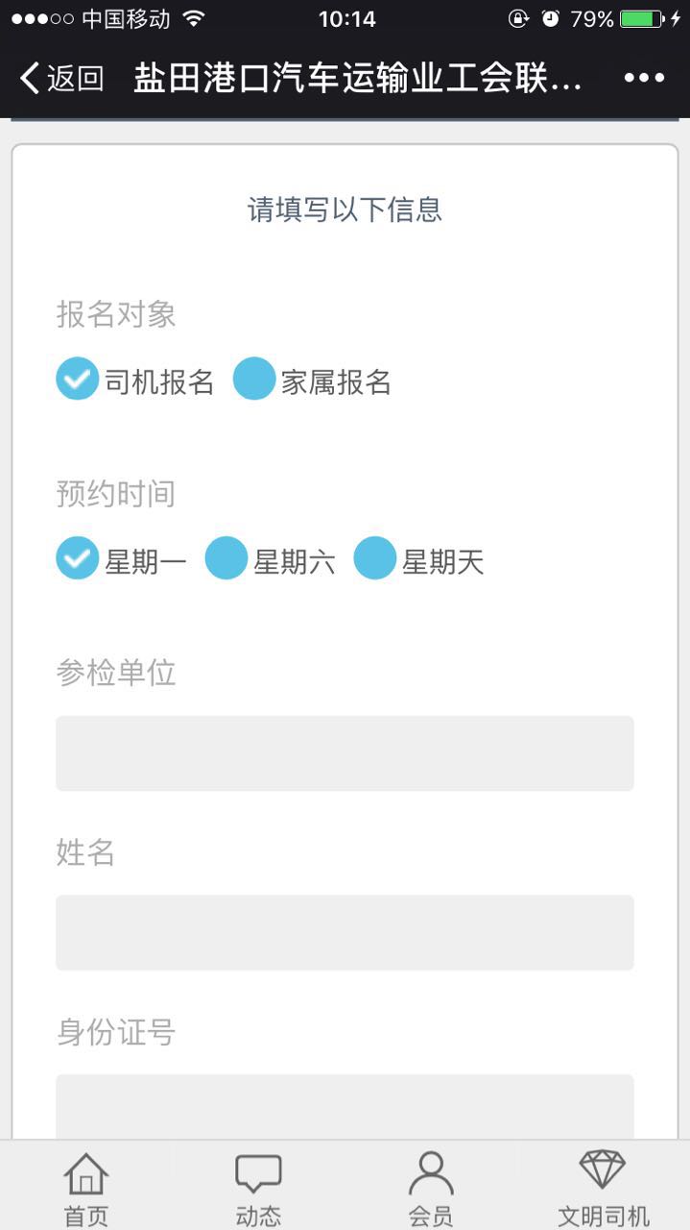Click the 姓名 input field
Viewport: 690px width, 1230px height.
(345, 933)
